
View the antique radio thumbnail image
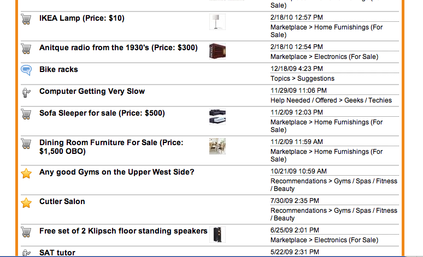(x=217, y=51)
